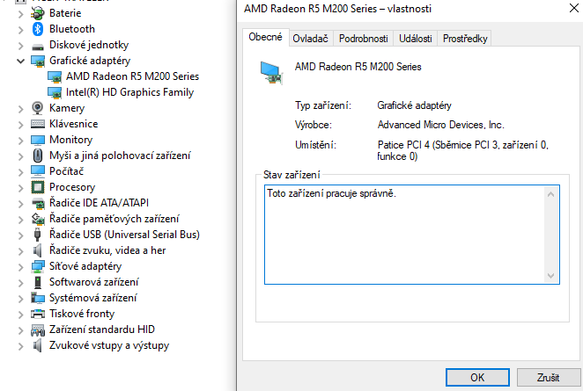
Task: Select the Počítač label in tree
Action: (67, 171)
